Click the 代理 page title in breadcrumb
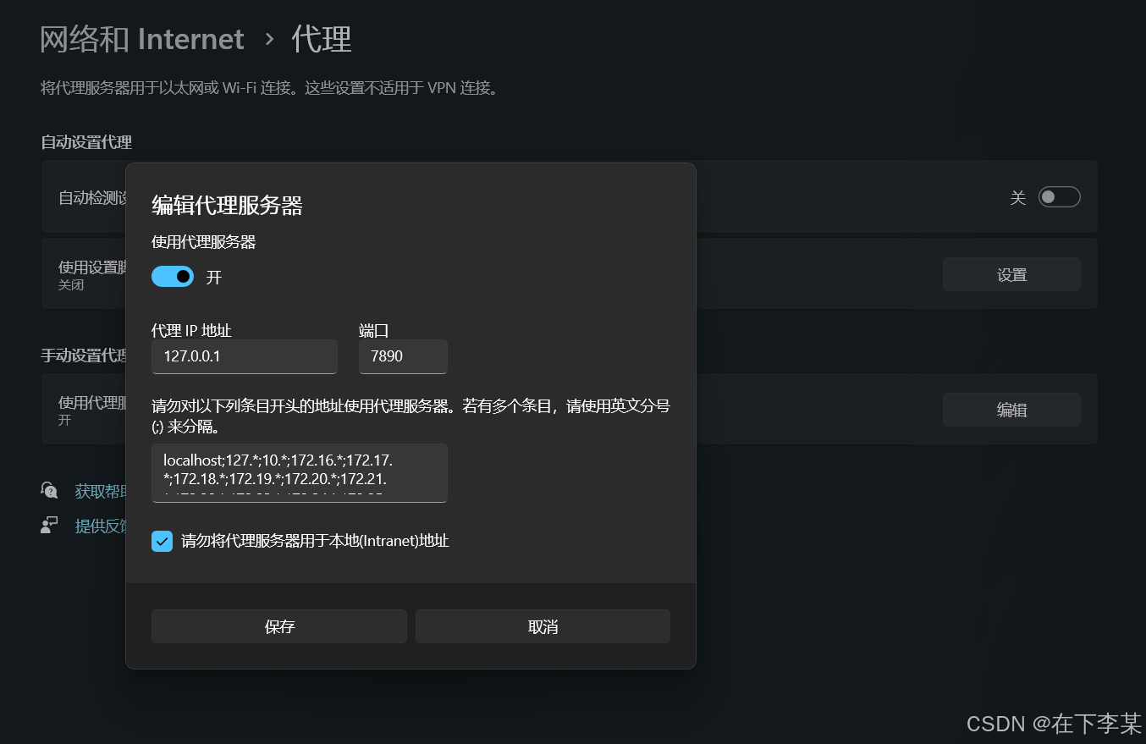Screen dimensions: 1146x744 coord(322,39)
